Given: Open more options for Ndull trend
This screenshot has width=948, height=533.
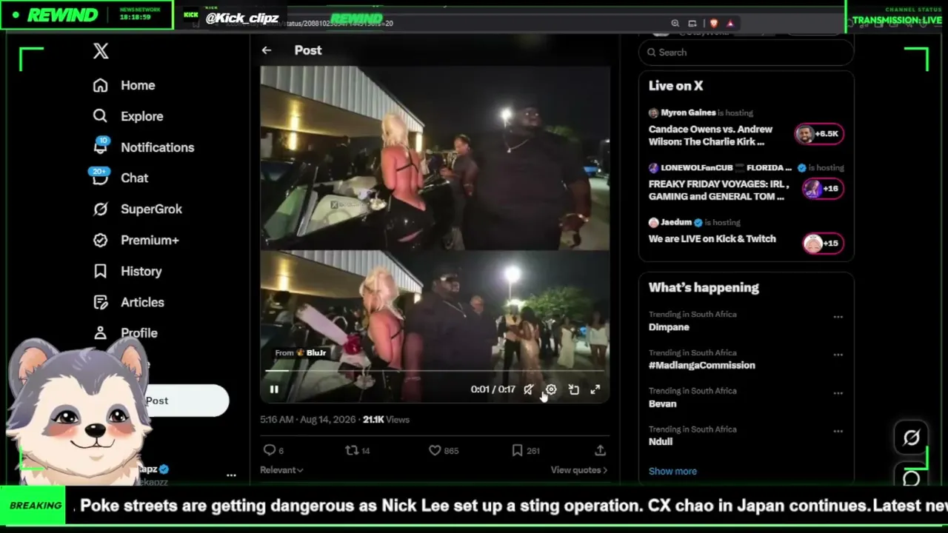Looking at the screenshot, I should 838,432.
